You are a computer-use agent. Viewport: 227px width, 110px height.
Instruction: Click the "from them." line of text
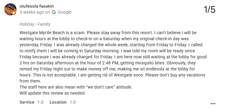pyautogui.click(x=30, y=81)
